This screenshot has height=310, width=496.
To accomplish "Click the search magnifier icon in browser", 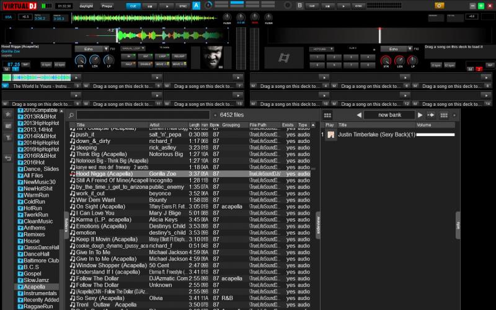I will 71,115.
